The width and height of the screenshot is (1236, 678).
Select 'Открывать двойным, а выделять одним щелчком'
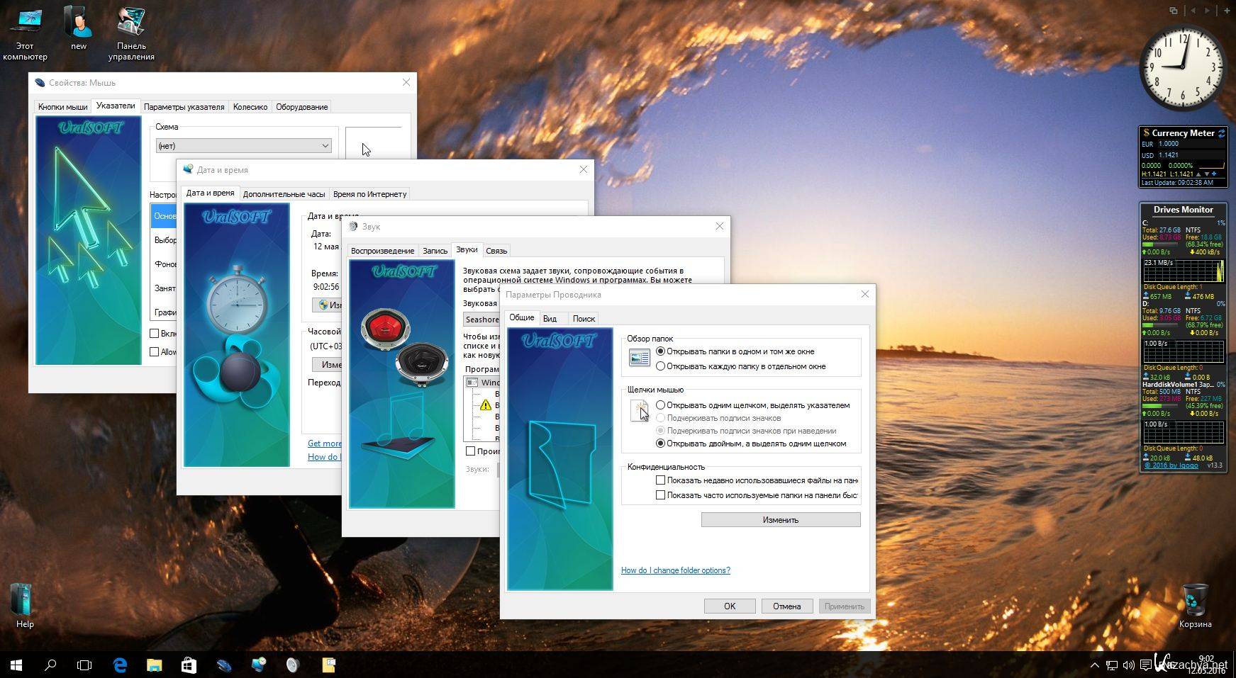[750, 443]
